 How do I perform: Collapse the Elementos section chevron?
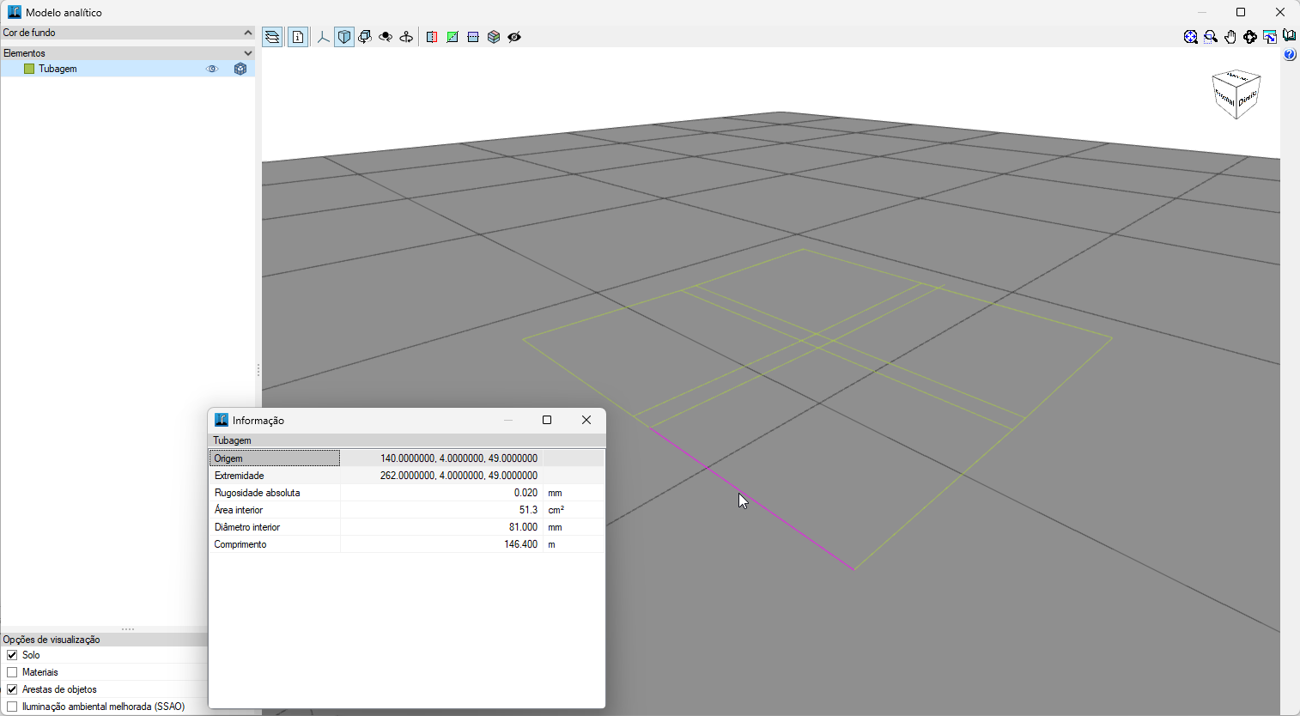[x=248, y=53]
